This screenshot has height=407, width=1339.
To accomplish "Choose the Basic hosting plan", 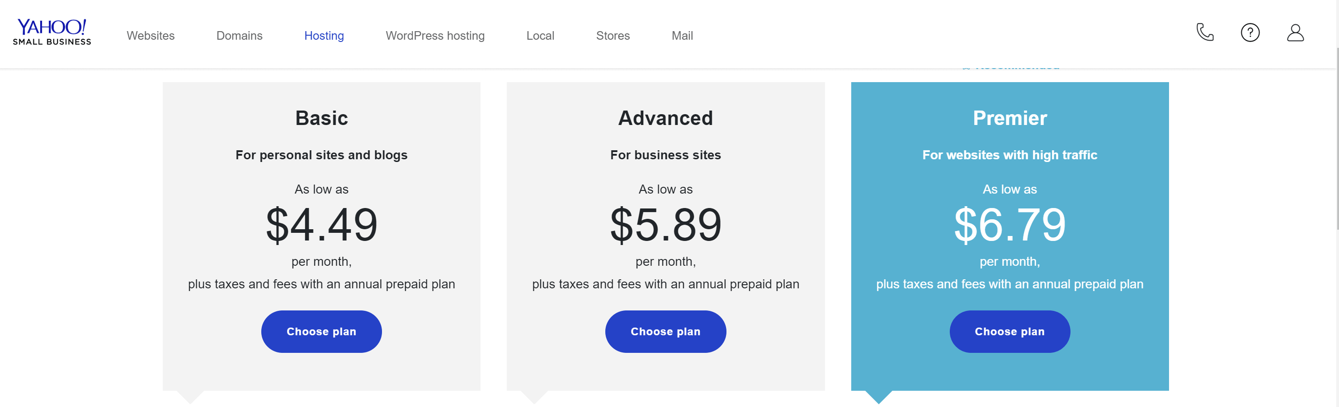I will [x=322, y=332].
